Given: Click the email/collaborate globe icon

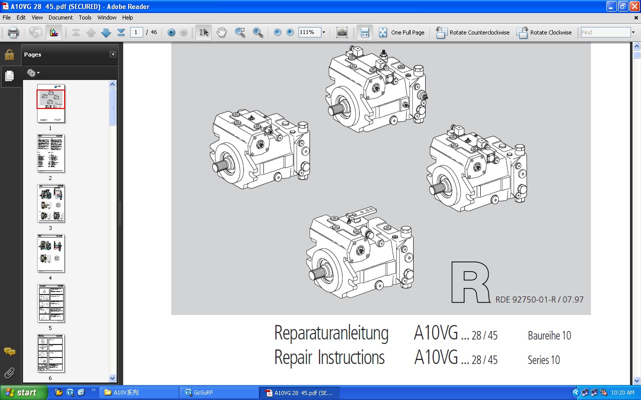Looking at the screenshot, I should (x=36, y=32).
